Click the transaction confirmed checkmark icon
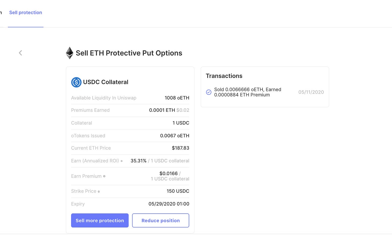This screenshot has width=392, height=235. pos(209,92)
